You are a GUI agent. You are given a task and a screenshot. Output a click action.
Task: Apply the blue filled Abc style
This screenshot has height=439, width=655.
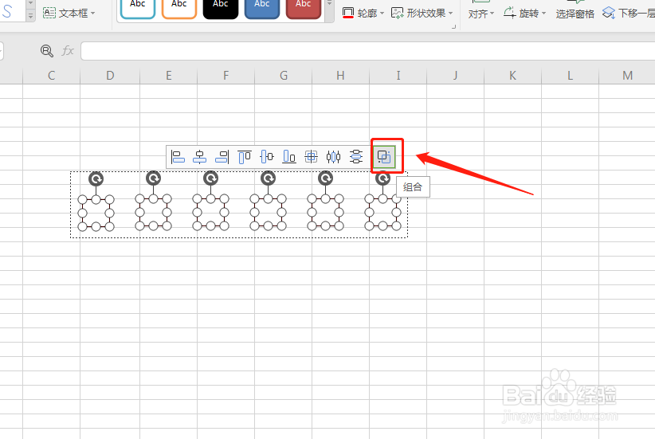point(262,8)
